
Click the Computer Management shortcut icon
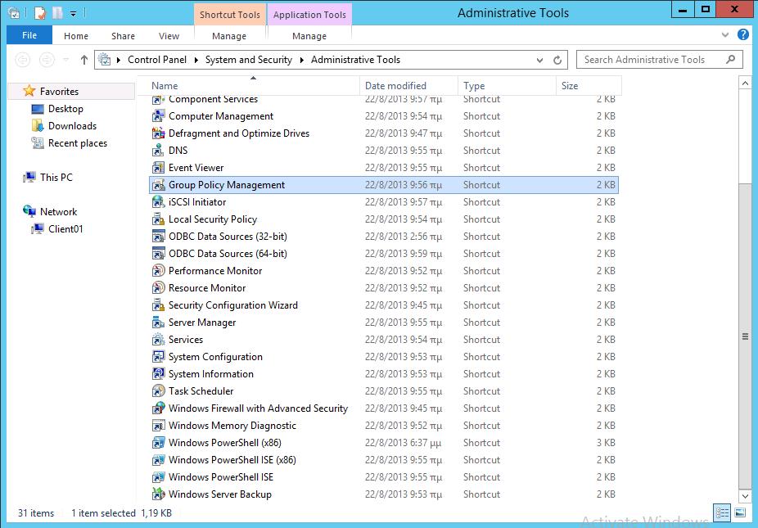(158, 116)
